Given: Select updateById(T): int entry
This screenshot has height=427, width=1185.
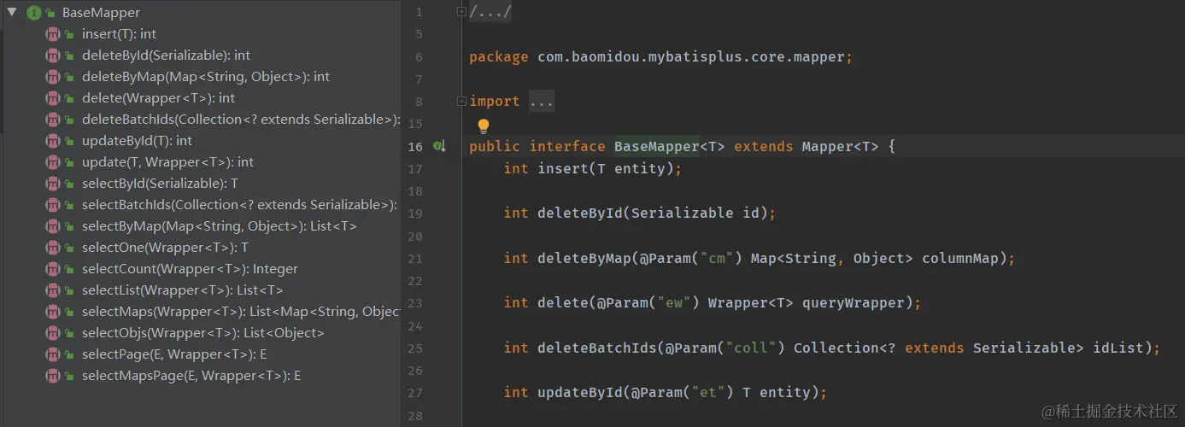Looking at the screenshot, I should pyautogui.click(x=137, y=141).
